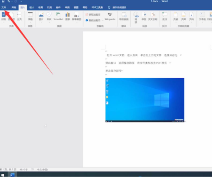Click the Save icon in quick access toolbar

pyautogui.click(x=3, y=1)
